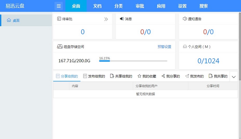Click the star icon of 我的收藏
The width and height of the screenshot is (241, 139).
click(139, 76)
